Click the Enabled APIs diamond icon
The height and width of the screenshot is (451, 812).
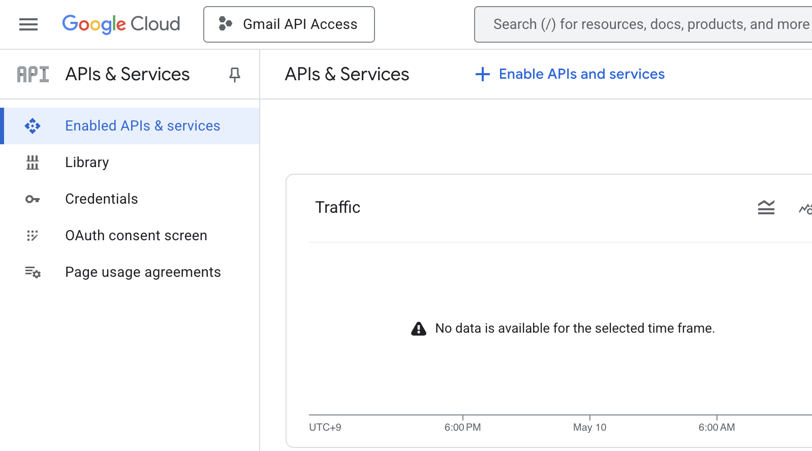pos(33,126)
